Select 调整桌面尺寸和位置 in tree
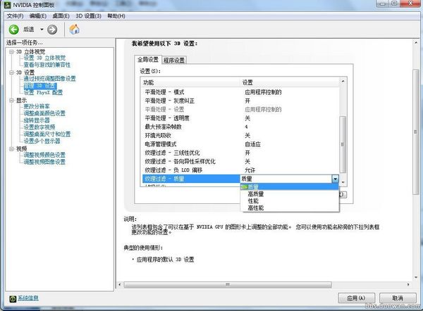This screenshot has width=423, height=311. tap(47, 134)
